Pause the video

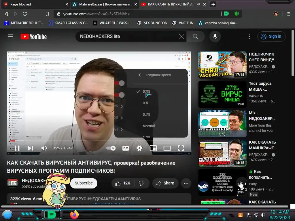(17, 148)
